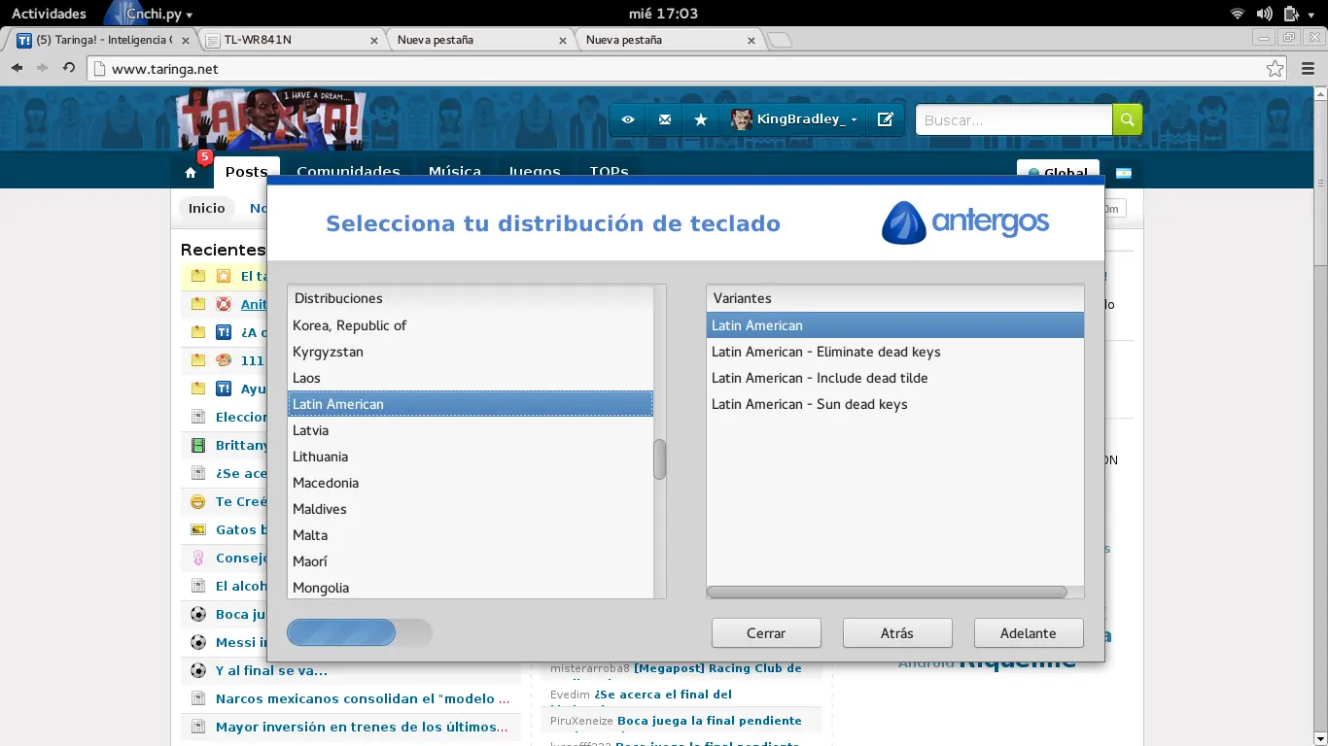Viewport: 1328px width, 746px height.
Task: Click the green search magnifier button
Action: [1128, 119]
